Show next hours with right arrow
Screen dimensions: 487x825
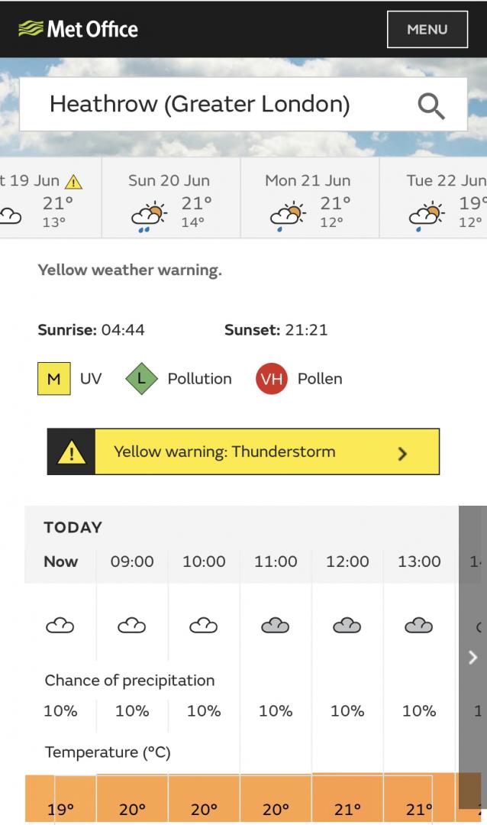point(472,657)
